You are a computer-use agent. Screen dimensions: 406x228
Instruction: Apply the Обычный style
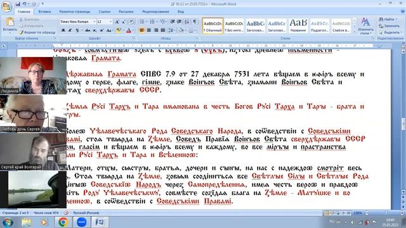pyautogui.click(x=213, y=26)
